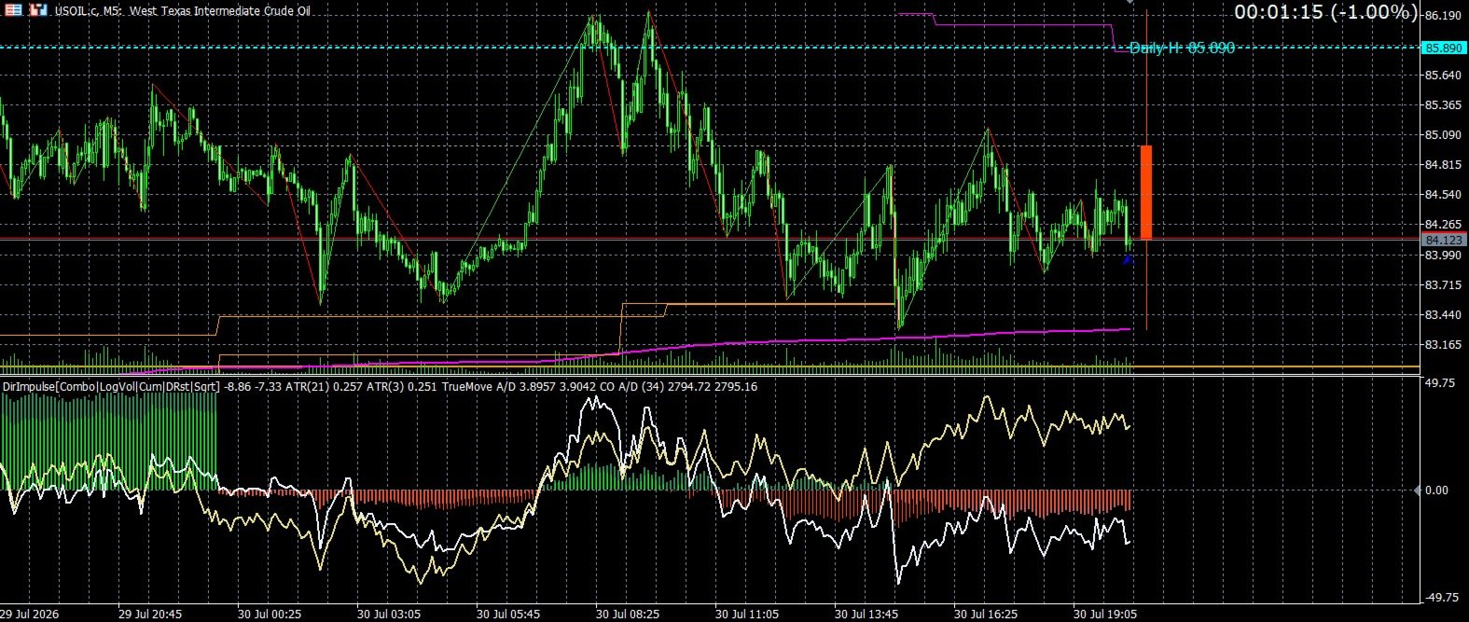Click the 83.715 price scale value
The image size is (1469, 622).
1443,284
